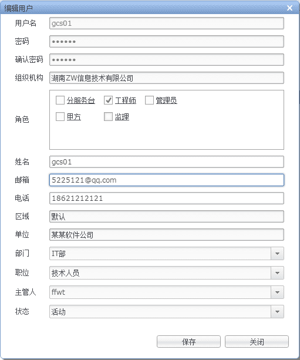Image resolution: width=300 pixels, height=360 pixels.
Task: Focus the 邮箱 email input field
Action: 167,180
